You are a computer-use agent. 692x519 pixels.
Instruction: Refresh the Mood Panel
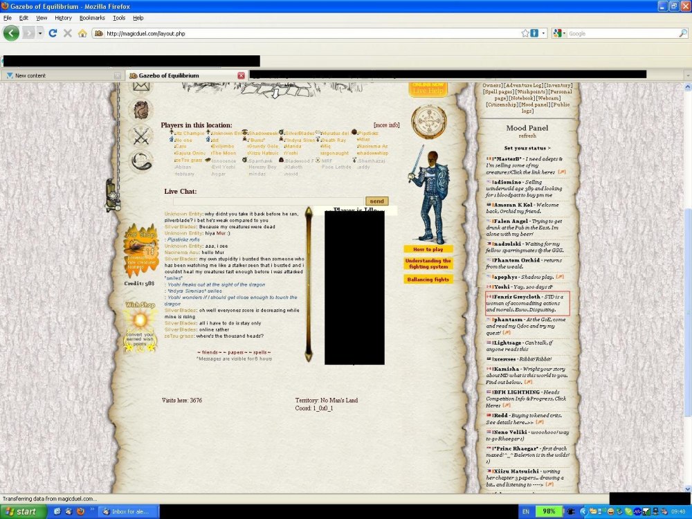[x=527, y=136]
